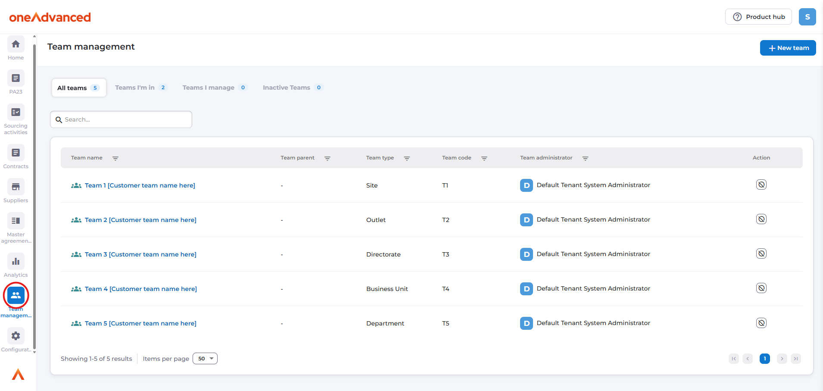Open Master agreements from sidebar
The image size is (823, 391).
(16, 221)
